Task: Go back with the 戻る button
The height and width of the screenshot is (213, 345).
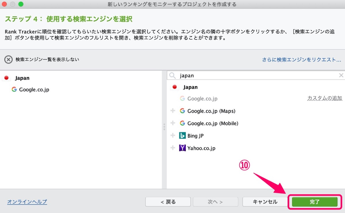Action: tap(168, 202)
